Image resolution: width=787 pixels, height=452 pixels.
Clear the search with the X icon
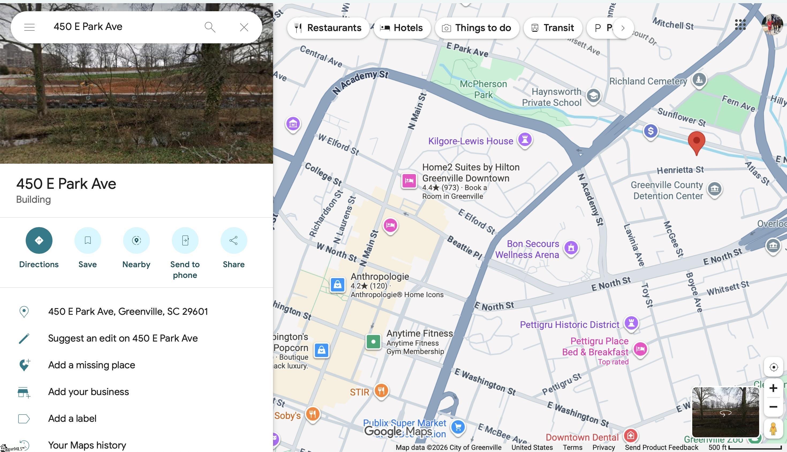tap(244, 27)
